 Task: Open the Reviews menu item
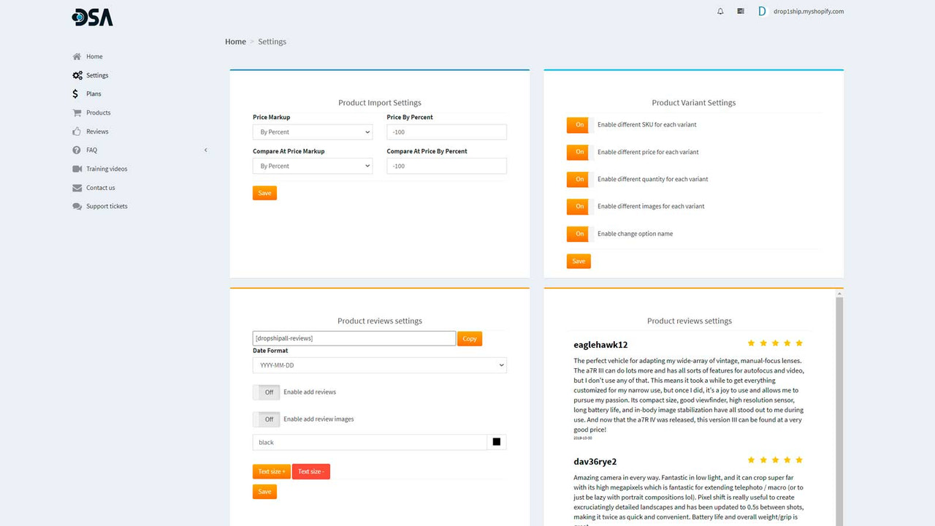tap(97, 131)
